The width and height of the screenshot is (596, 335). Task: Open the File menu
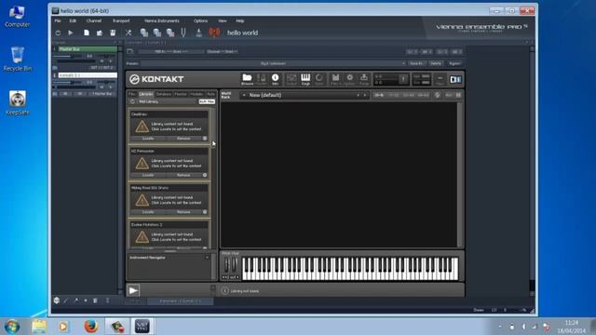pyautogui.click(x=58, y=20)
